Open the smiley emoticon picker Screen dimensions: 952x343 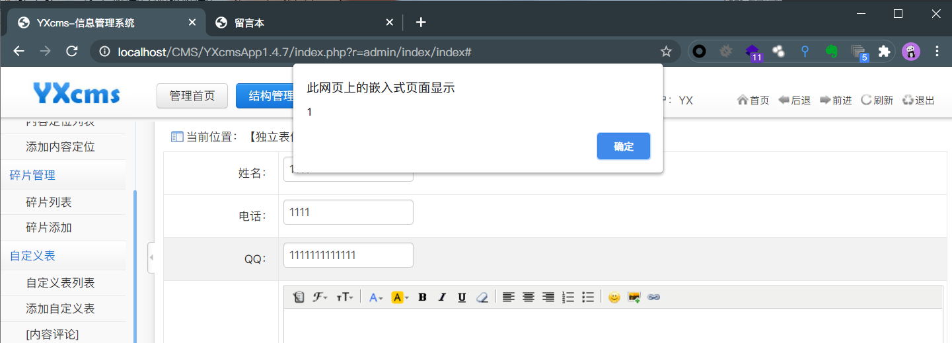pos(614,297)
